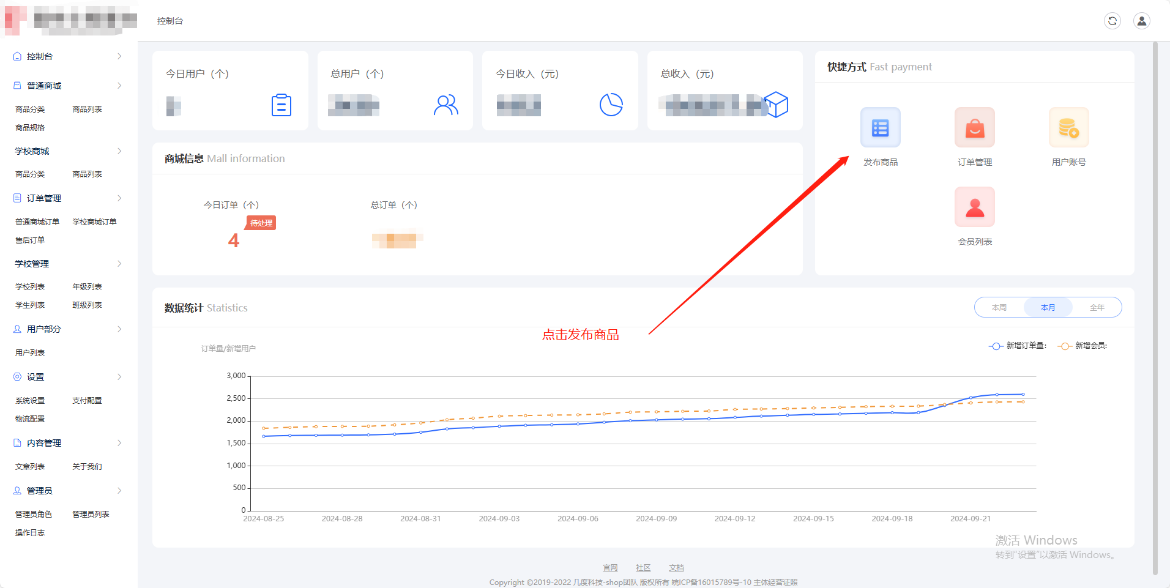Open the user avatar icon in the header
The width and height of the screenshot is (1170, 588).
(1141, 21)
